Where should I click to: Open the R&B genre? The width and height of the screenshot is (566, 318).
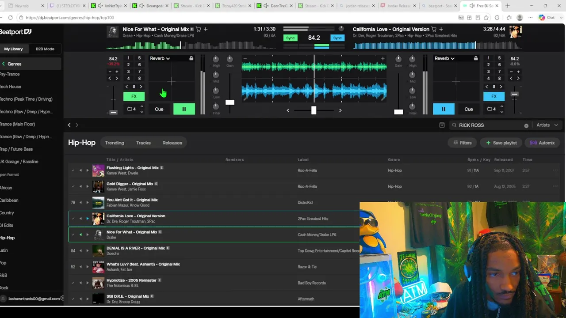tap(4, 275)
